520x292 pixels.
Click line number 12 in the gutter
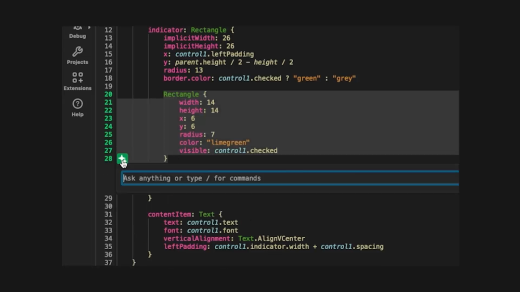click(x=108, y=30)
